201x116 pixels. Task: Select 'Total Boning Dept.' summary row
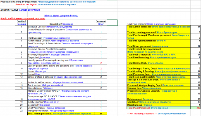click(164, 62)
